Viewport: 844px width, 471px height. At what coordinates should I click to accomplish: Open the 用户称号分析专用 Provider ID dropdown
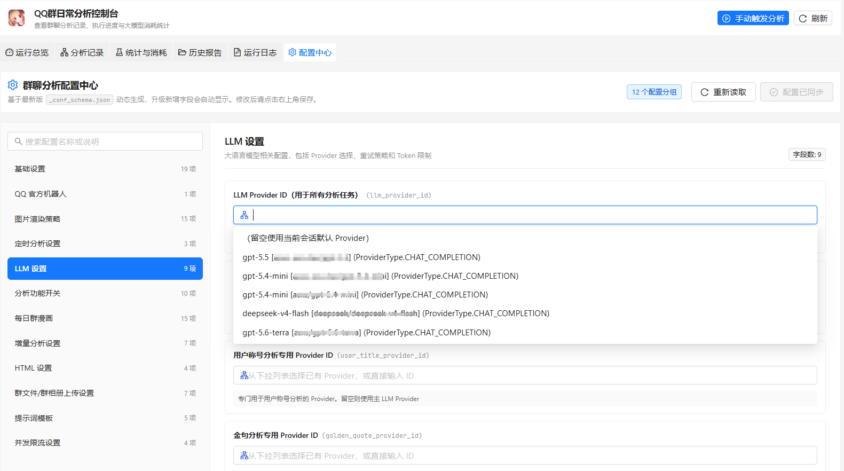(x=525, y=375)
